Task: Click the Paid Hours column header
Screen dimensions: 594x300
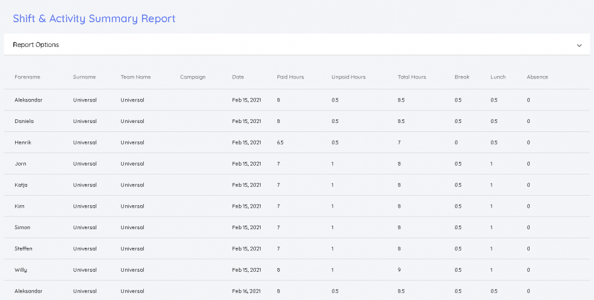Action: point(290,77)
